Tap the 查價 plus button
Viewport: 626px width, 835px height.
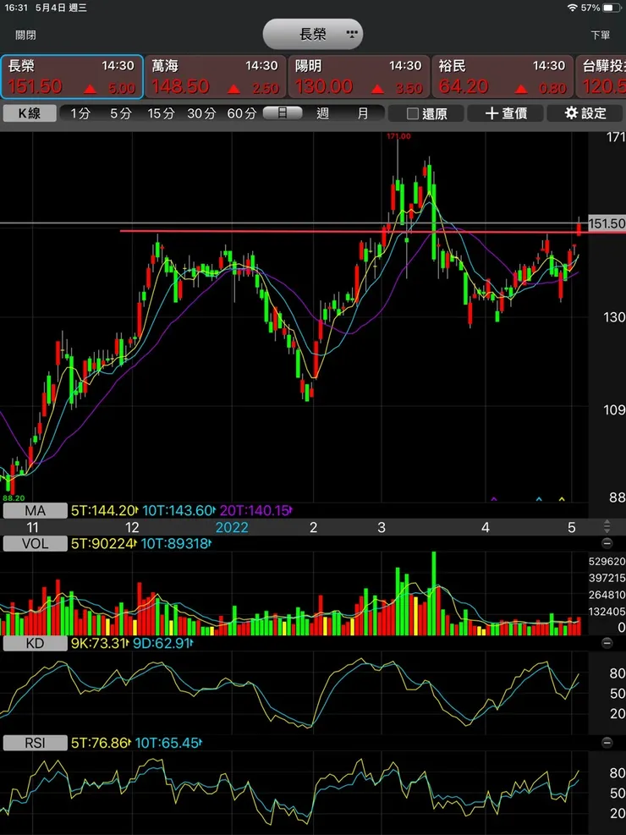(x=506, y=113)
